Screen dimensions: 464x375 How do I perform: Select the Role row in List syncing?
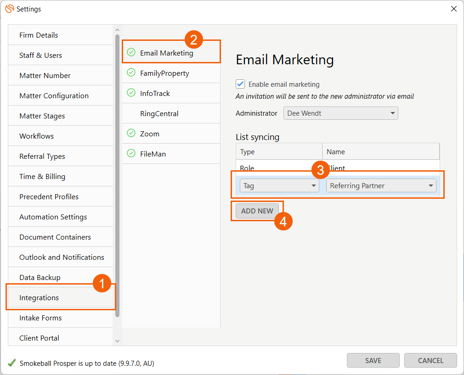[x=338, y=168]
